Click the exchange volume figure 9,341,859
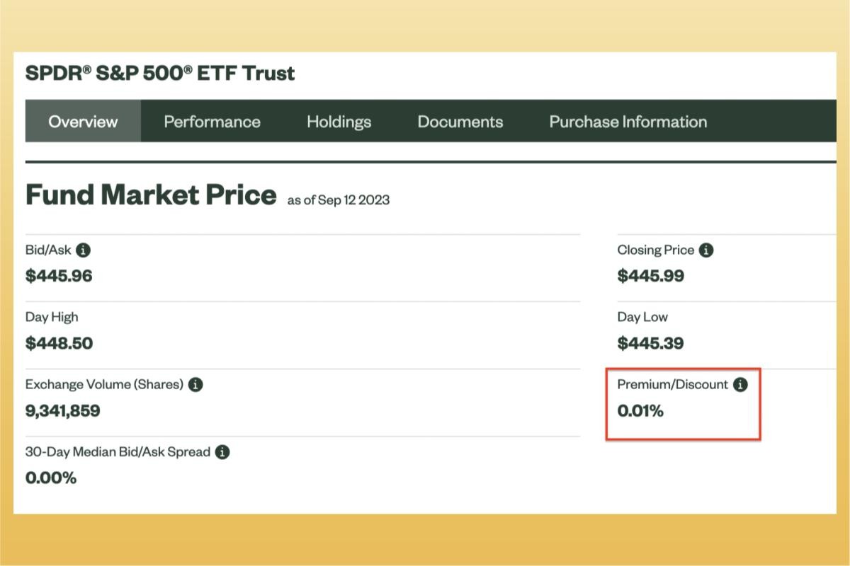850x566 pixels. (62, 410)
